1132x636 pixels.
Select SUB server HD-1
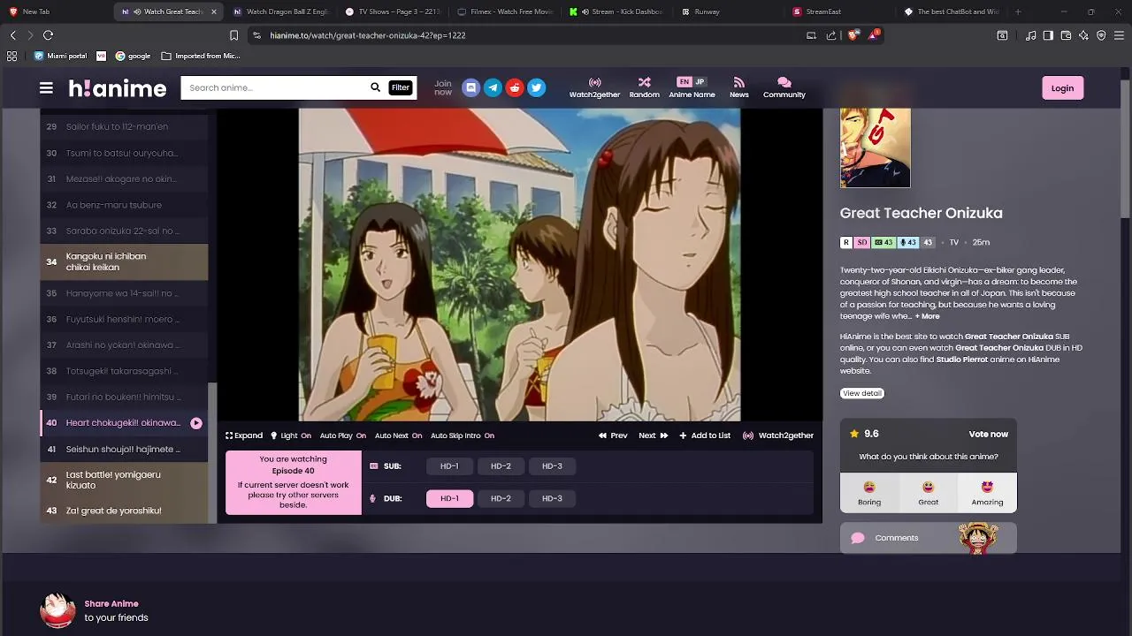[449, 466]
